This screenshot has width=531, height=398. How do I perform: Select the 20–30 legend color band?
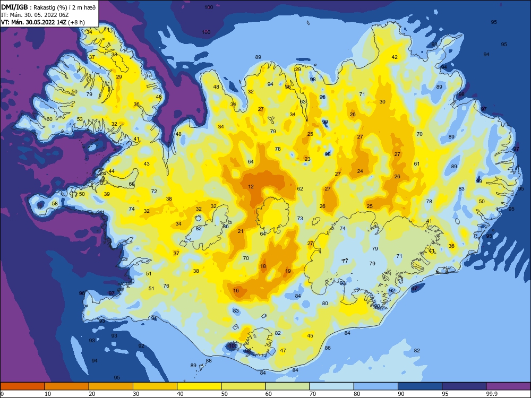[111, 386]
